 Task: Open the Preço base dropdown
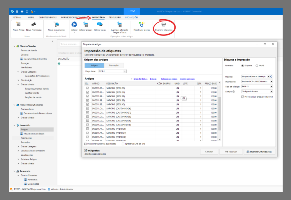(x=125, y=71)
